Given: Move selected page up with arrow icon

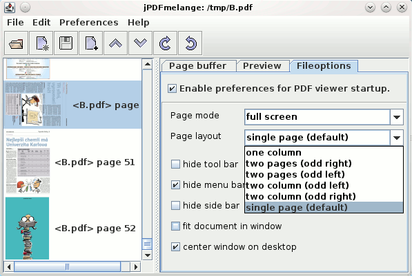Looking at the screenshot, I should coord(116,43).
